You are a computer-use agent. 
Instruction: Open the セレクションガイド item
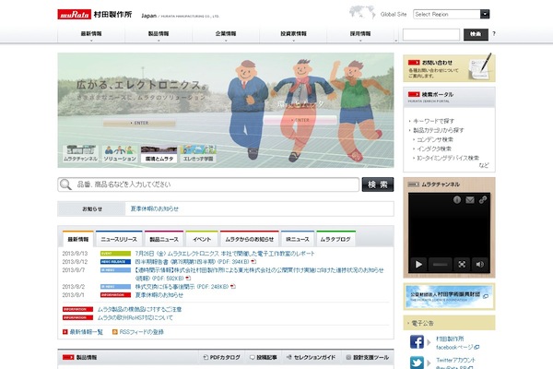click(311, 357)
